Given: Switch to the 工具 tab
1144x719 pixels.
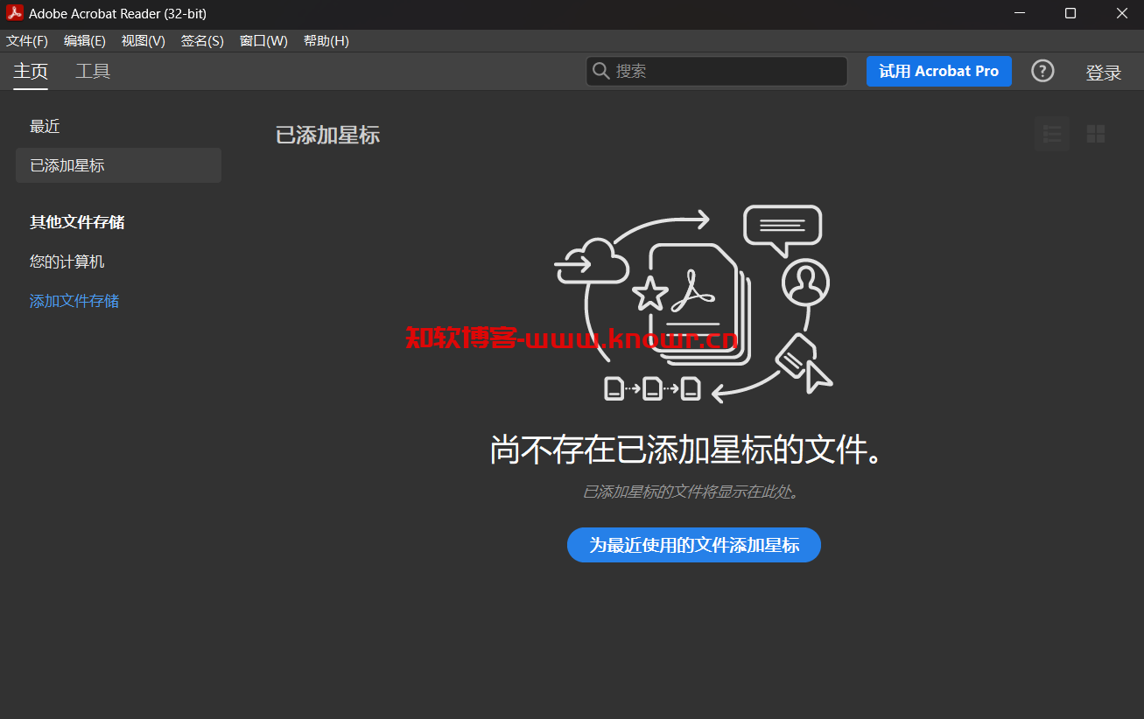Looking at the screenshot, I should point(93,72).
